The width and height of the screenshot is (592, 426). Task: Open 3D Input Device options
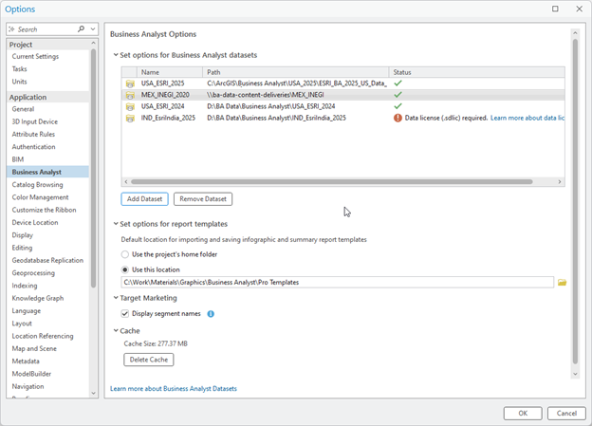click(35, 121)
